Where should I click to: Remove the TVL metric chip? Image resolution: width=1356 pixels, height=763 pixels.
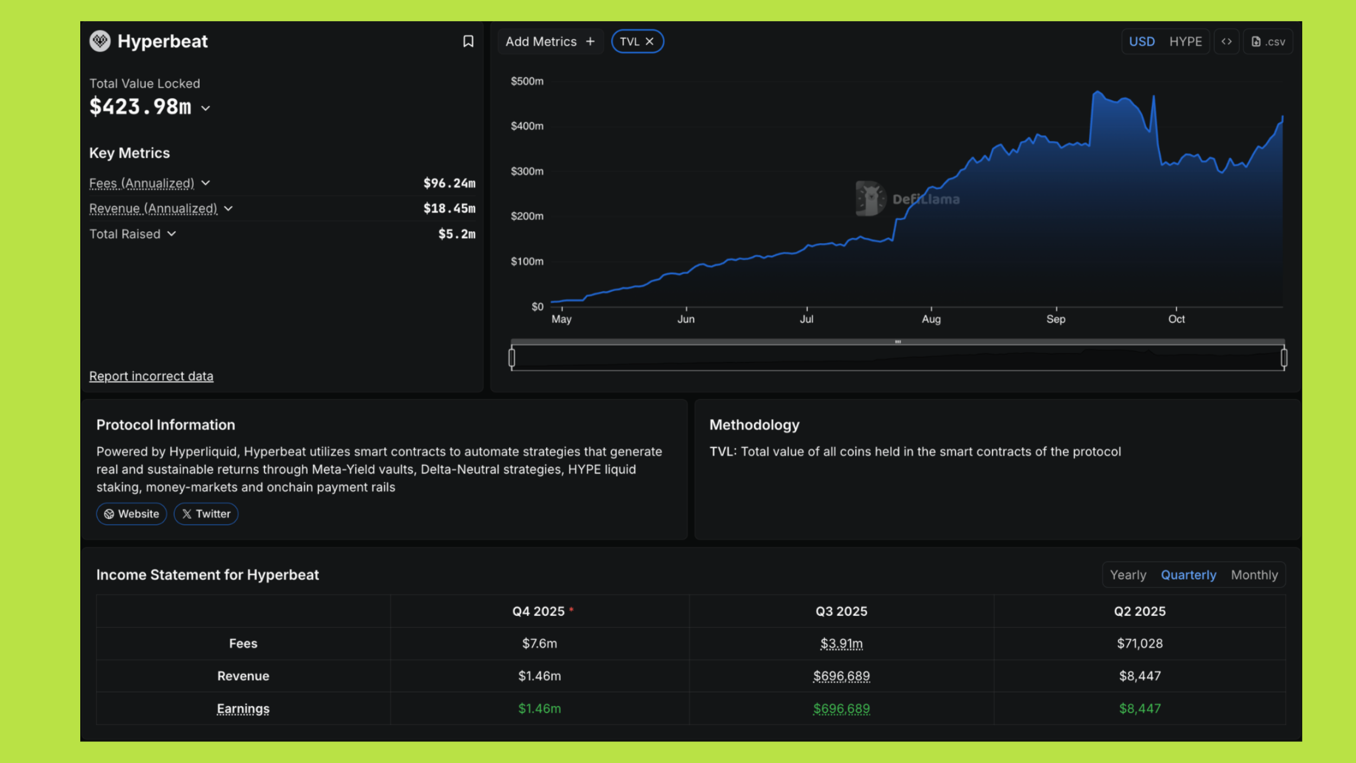tap(649, 41)
